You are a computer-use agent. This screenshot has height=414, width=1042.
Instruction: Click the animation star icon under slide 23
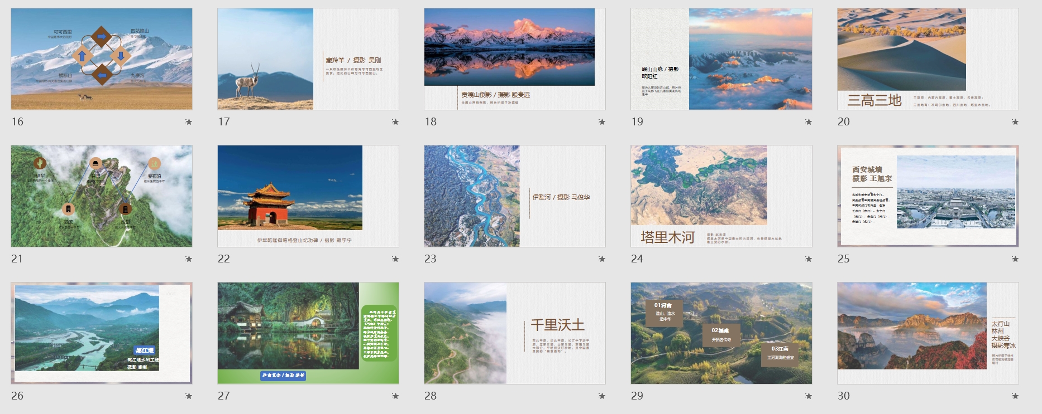coord(602,259)
